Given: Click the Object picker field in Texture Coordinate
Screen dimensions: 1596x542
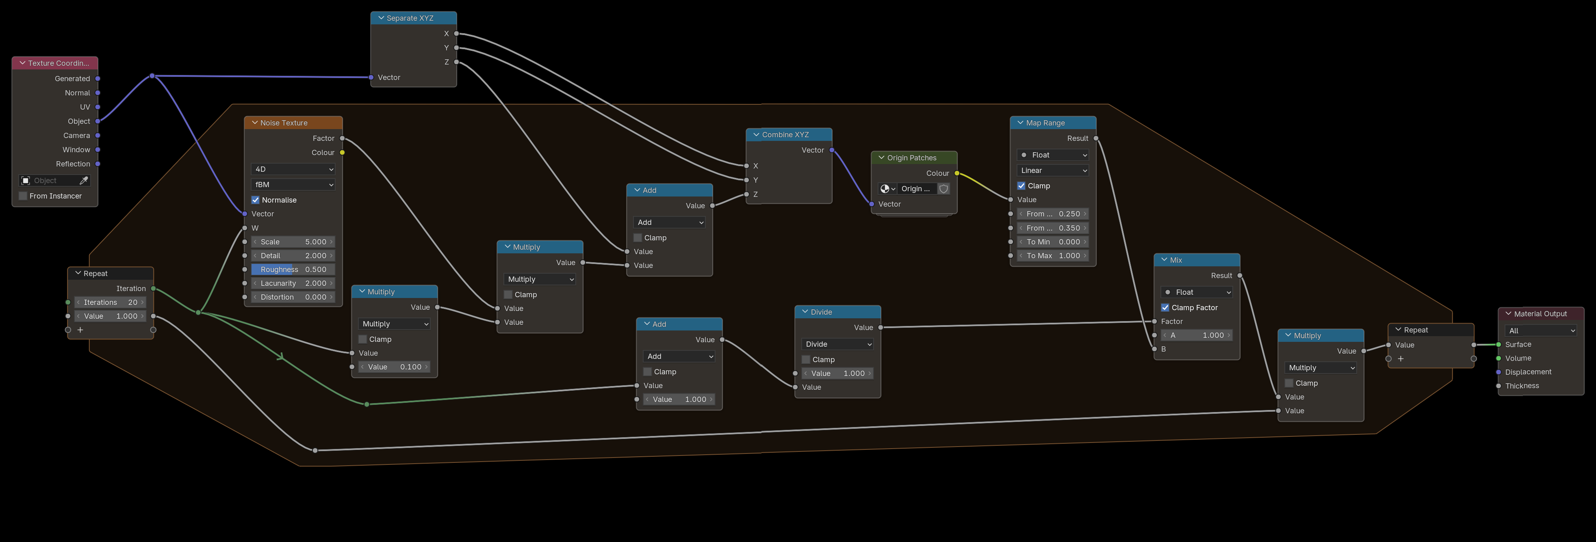Looking at the screenshot, I should (54, 180).
